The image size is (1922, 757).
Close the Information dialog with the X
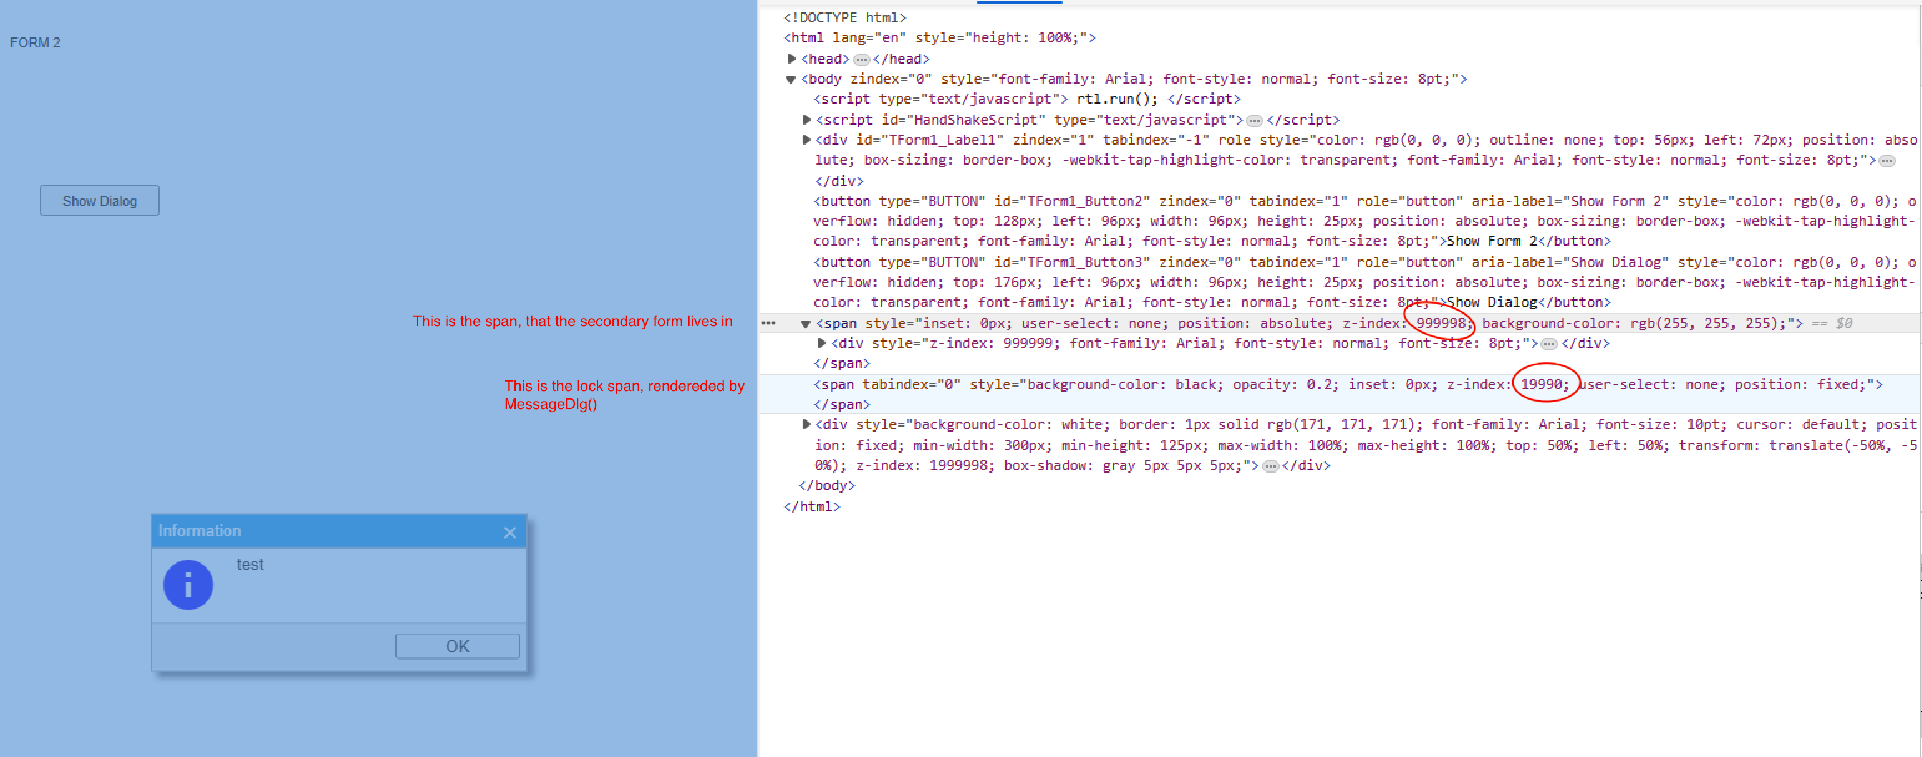click(x=509, y=533)
